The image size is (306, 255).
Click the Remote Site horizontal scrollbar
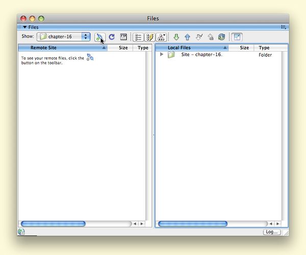coord(53,223)
